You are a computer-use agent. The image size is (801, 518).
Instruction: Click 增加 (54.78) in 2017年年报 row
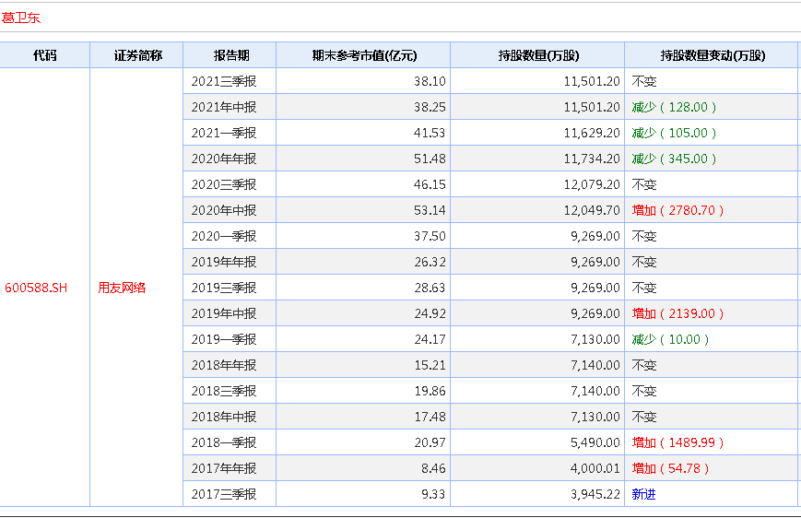tap(670, 468)
